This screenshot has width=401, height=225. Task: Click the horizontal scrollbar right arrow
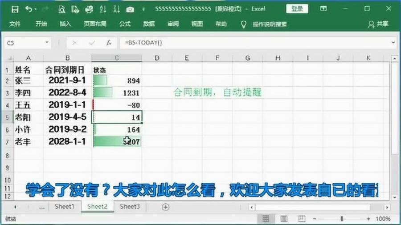click(387, 207)
